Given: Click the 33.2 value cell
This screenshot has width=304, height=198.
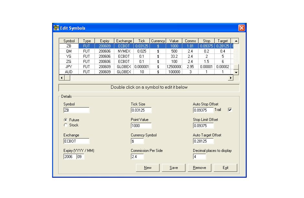Looking at the screenshot, I should coord(174,56).
